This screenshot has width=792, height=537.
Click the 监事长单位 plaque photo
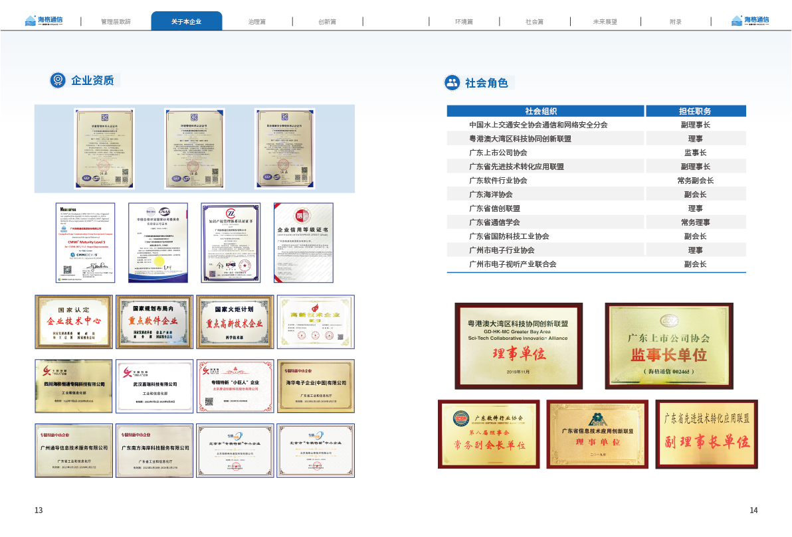pyautogui.click(x=668, y=346)
